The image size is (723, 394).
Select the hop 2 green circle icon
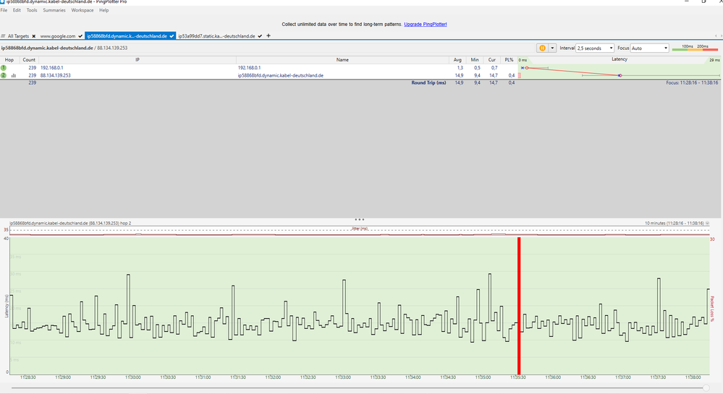coord(4,76)
